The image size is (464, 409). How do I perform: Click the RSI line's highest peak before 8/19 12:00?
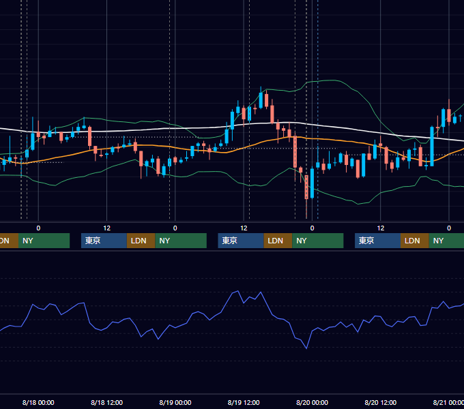click(237, 291)
